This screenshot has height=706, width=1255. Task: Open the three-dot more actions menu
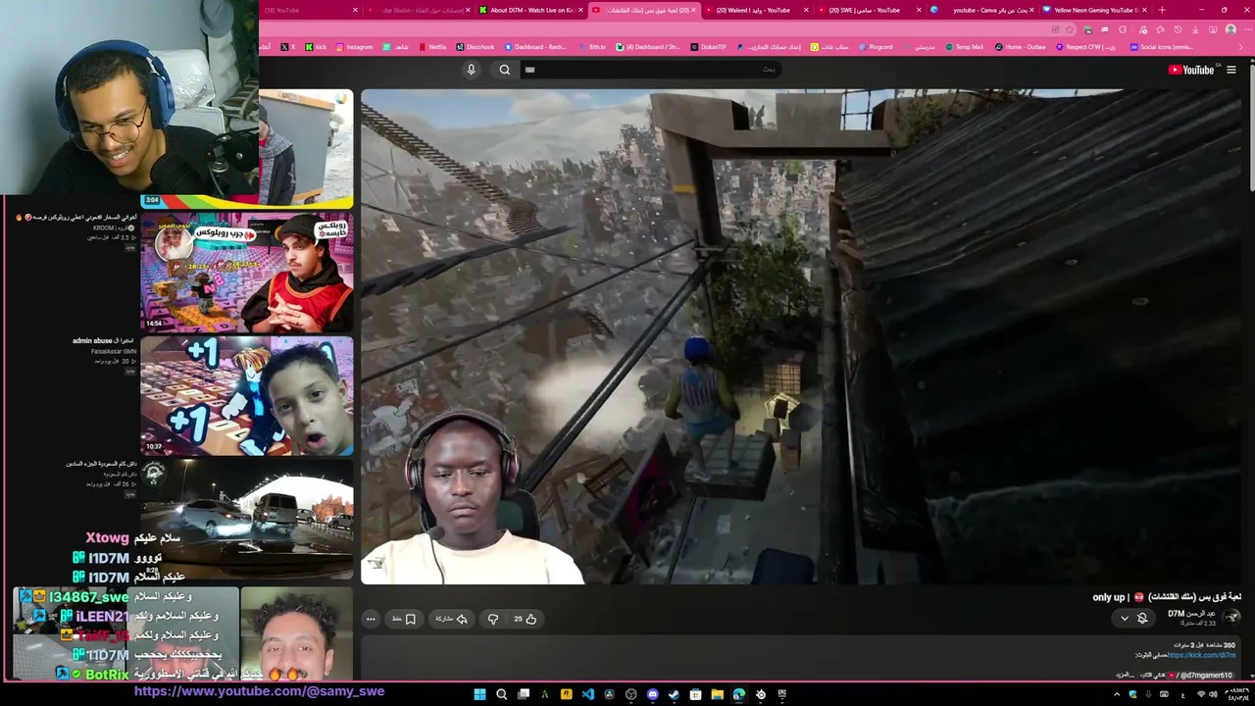tap(371, 619)
